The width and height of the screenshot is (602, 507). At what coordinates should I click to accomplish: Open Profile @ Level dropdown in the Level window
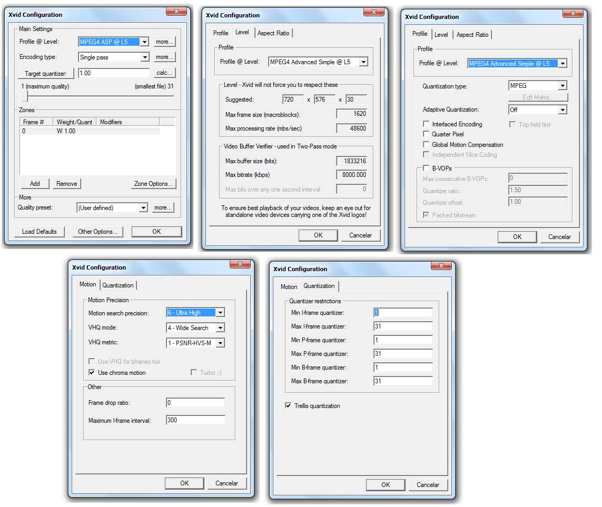[x=318, y=62]
